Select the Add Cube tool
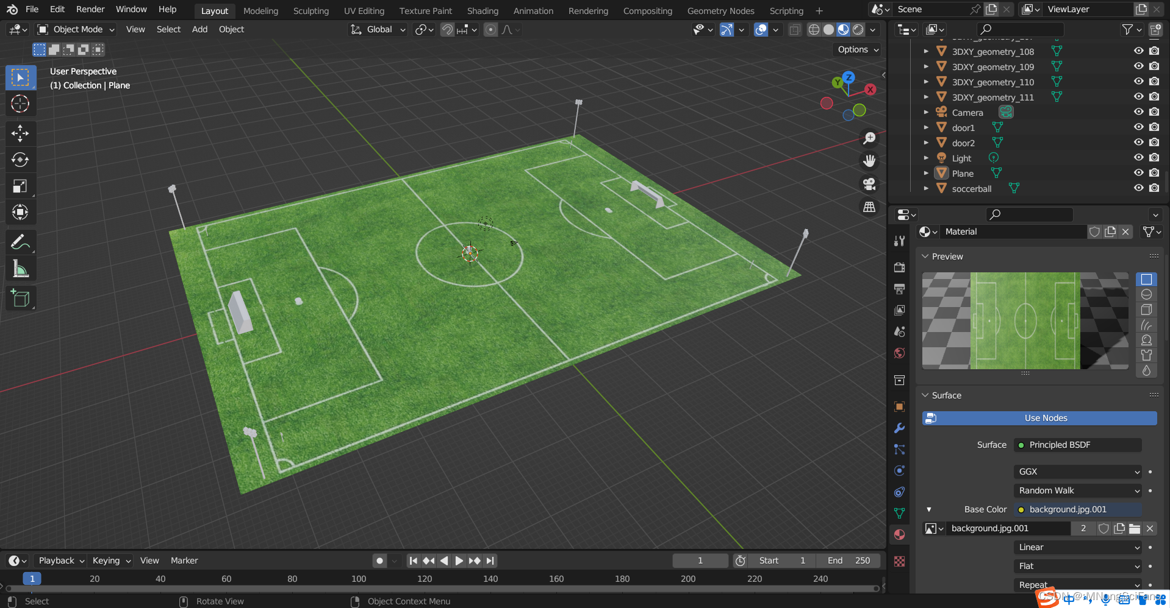This screenshot has width=1170, height=608. coord(20,299)
